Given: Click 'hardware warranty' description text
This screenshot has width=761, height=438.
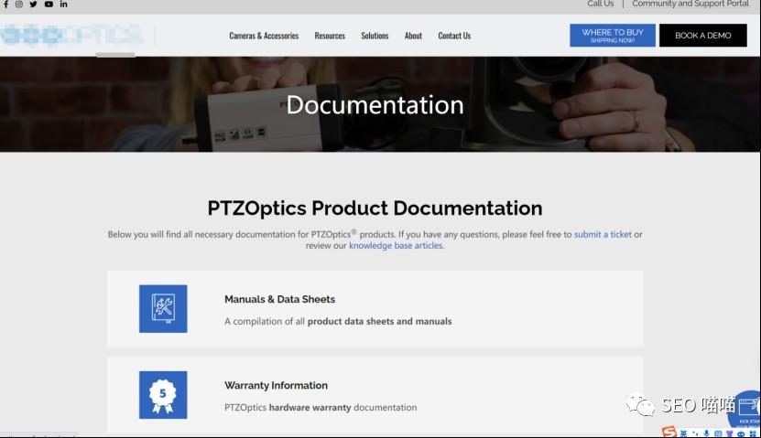Looking at the screenshot, I should [310, 408].
